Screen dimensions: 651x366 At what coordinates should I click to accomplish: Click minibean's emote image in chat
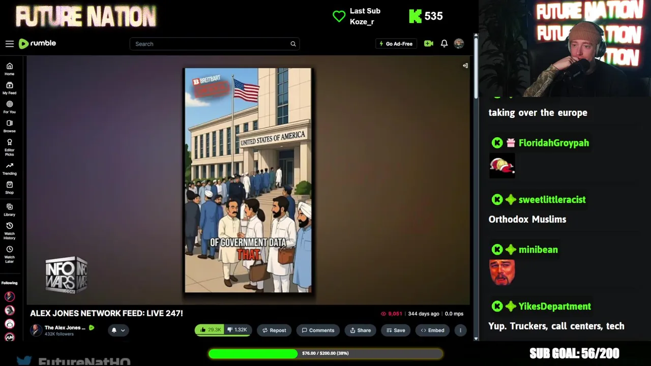point(502,272)
